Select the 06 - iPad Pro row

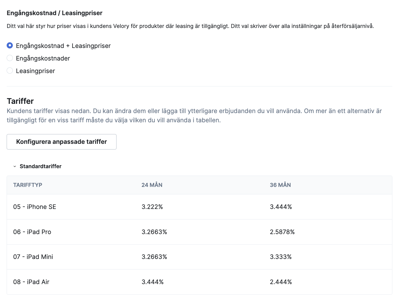click(x=199, y=232)
